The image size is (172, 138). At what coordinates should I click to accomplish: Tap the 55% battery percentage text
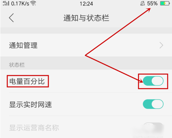(x=152, y=3)
